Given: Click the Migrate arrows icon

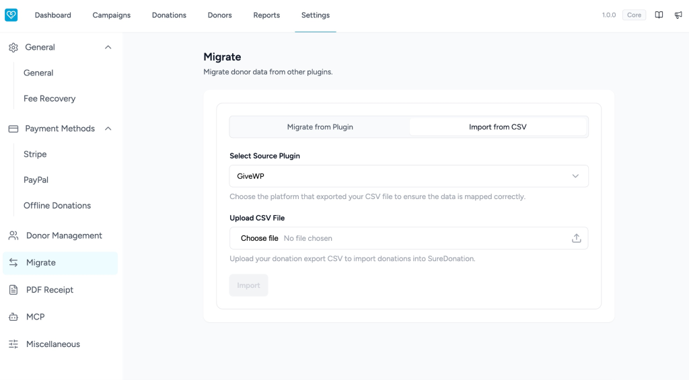Looking at the screenshot, I should tap(13, 263).
